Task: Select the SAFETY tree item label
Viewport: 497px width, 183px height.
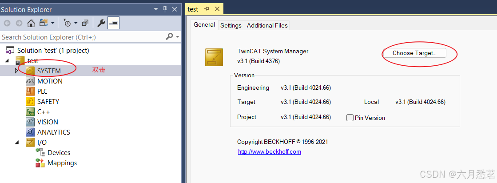Action: pyautogui.click(x=48, y=101)
